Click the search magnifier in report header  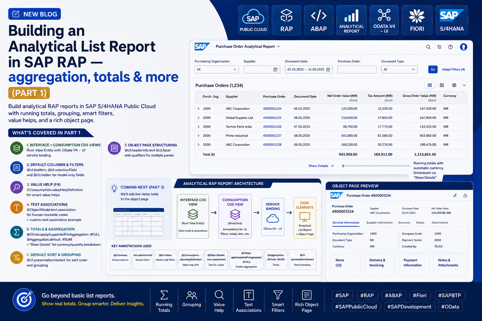pos(428,47)
